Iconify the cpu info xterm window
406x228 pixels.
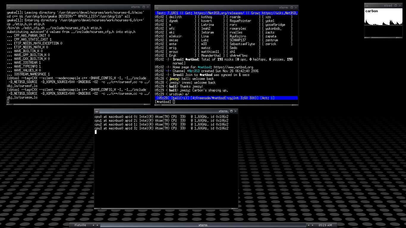coord(97,111)
